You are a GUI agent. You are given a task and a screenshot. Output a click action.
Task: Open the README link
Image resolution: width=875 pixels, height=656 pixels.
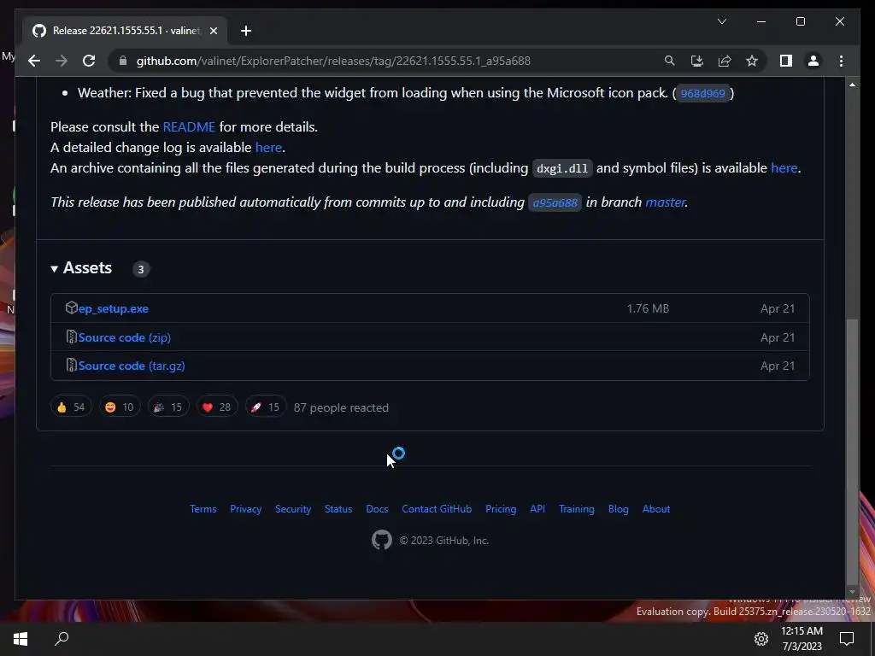pos(189,126)
